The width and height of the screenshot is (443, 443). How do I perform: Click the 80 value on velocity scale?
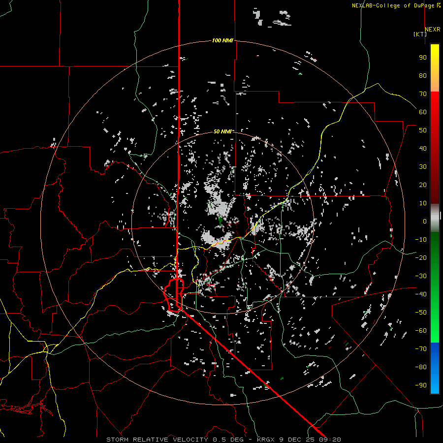(x=423, y=75)
